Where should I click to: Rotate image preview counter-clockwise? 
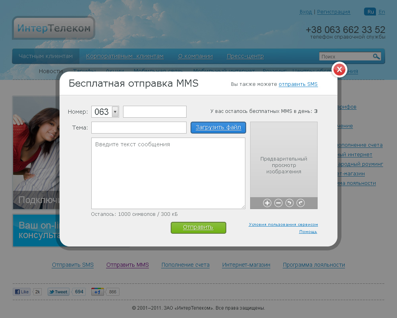click(289, 203)
